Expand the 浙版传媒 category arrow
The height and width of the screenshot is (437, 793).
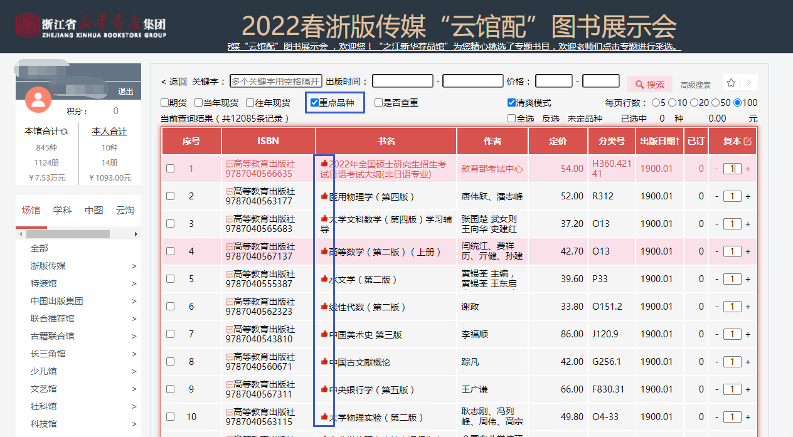coord(134,266)
